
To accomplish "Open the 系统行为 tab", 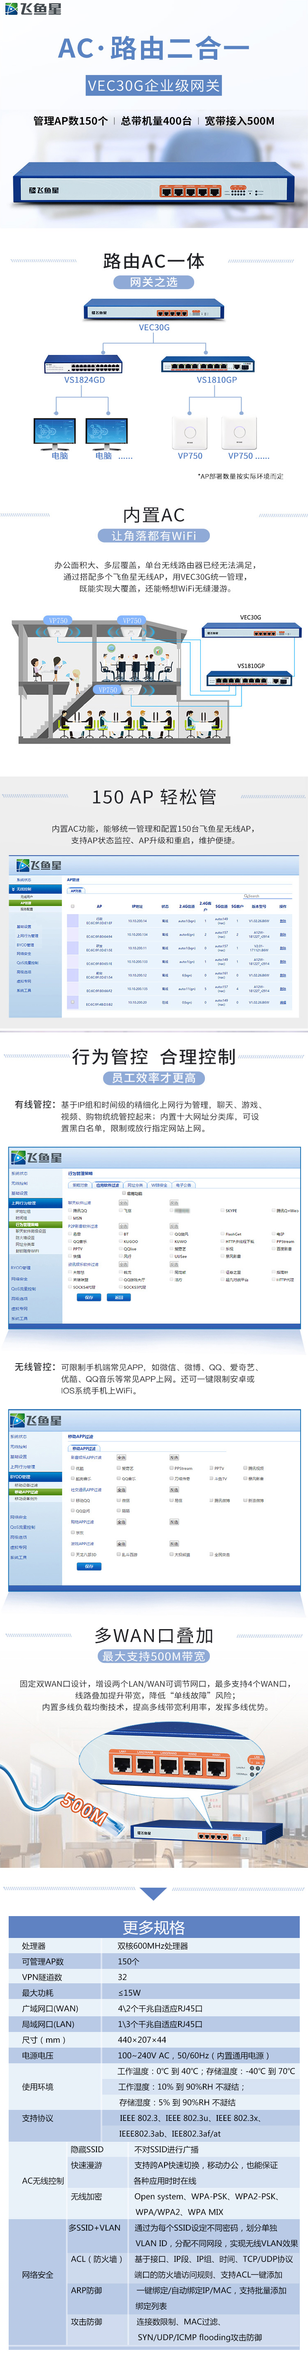I will point(81,1184).
